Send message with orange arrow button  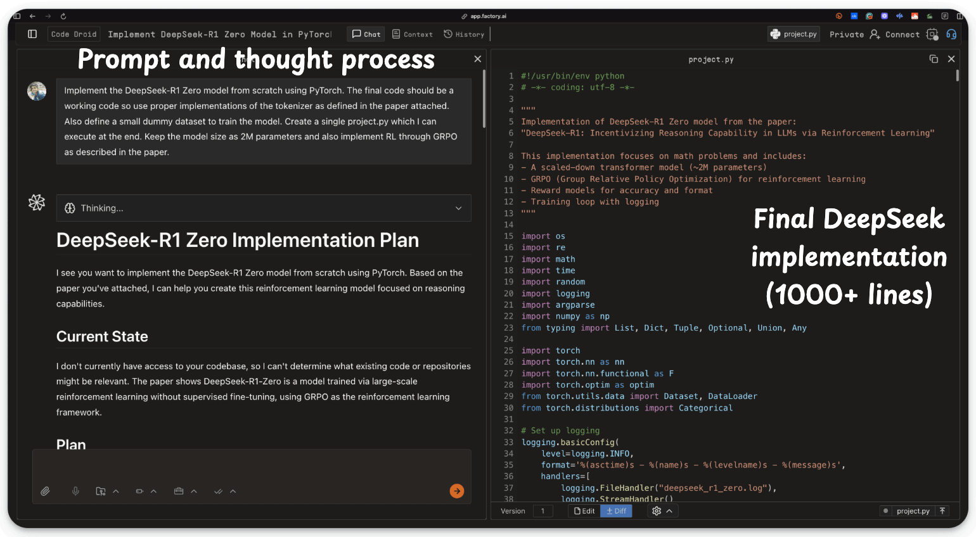[457, 491]
